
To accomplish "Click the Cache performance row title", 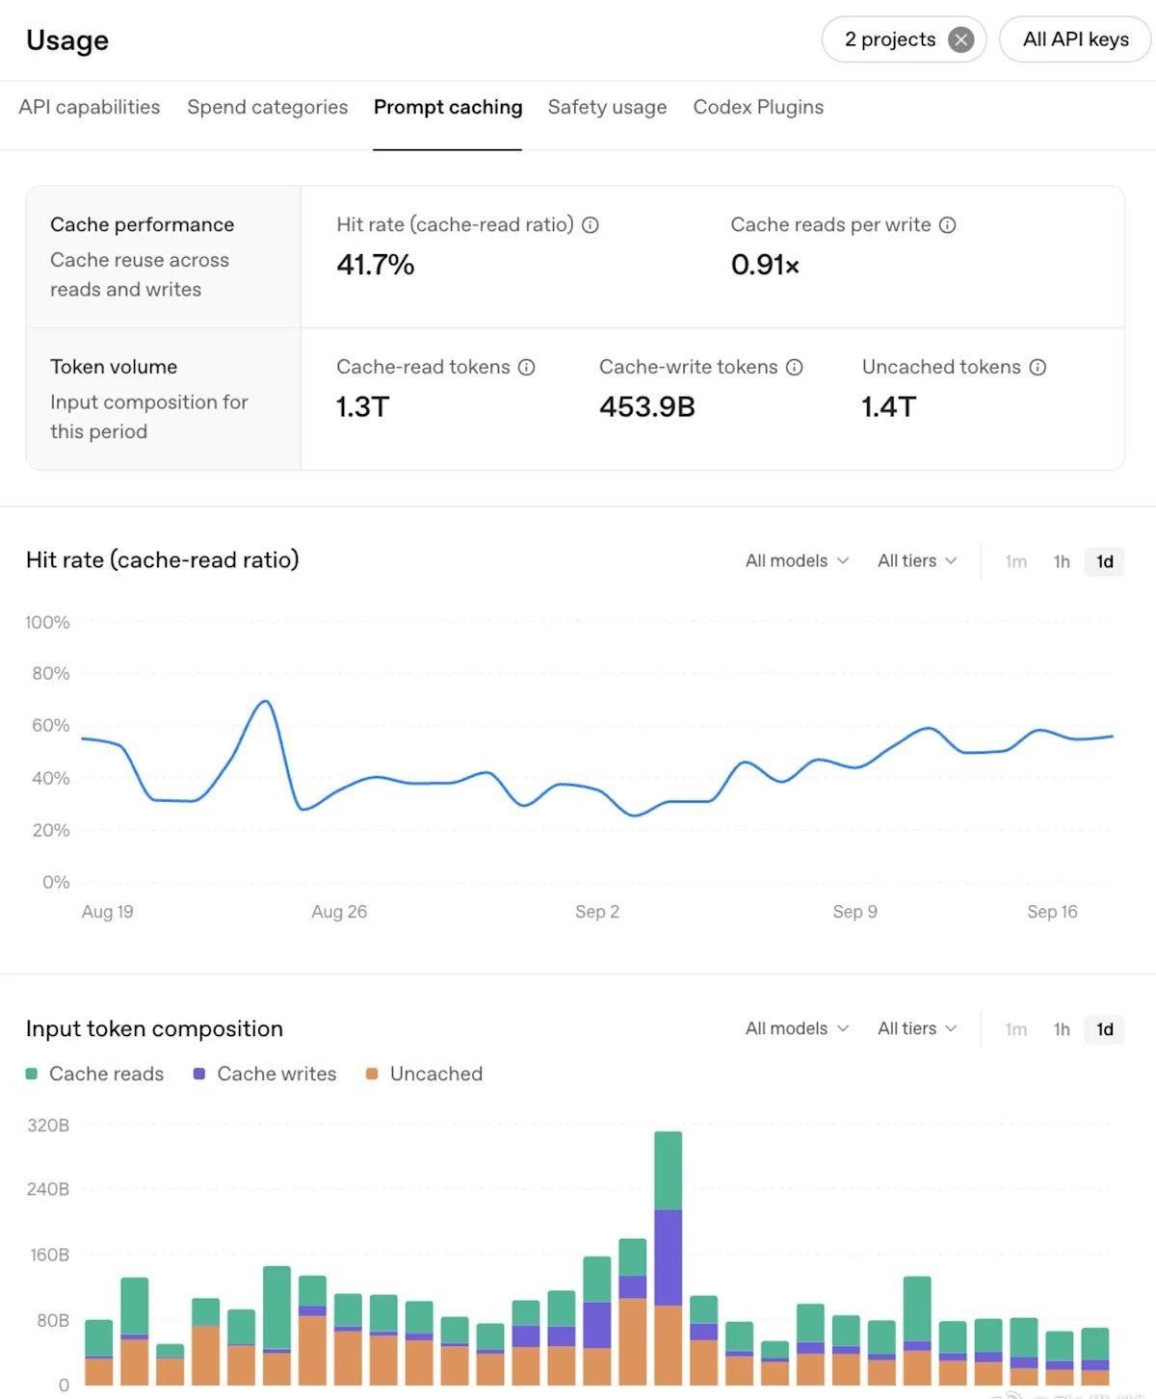I will [143, 224].
